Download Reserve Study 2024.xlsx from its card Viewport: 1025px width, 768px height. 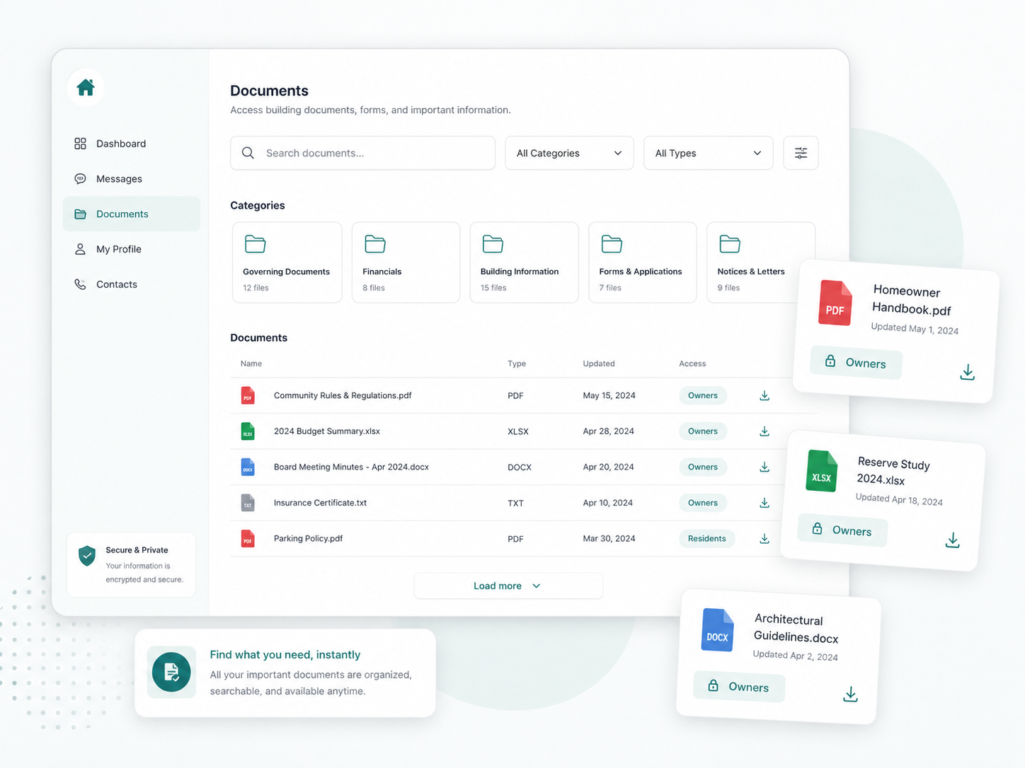952,540
